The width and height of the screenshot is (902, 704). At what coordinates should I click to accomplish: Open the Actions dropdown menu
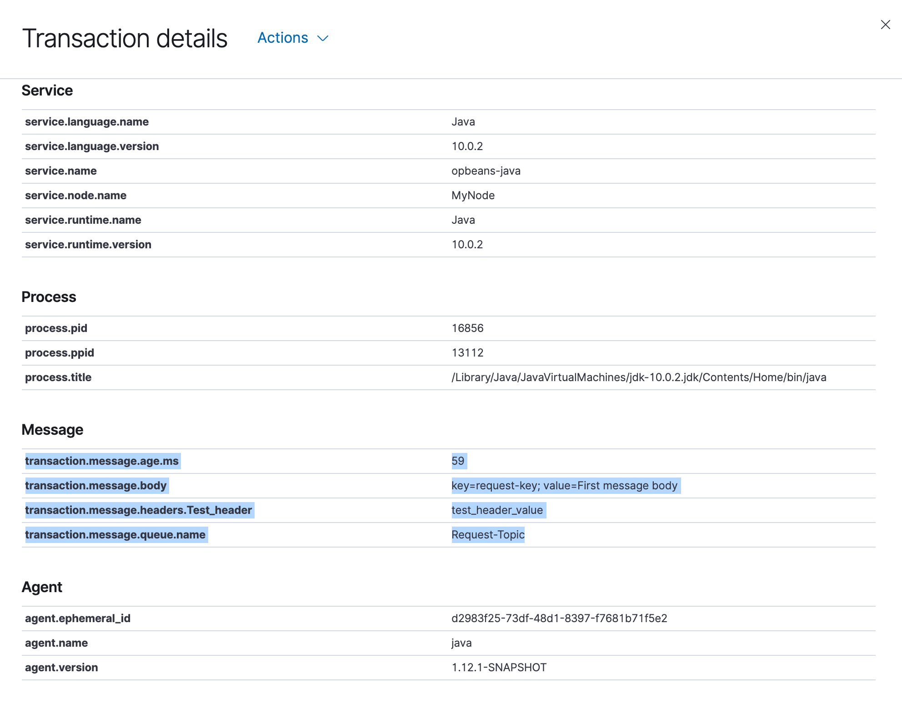[x=293, y=38]
